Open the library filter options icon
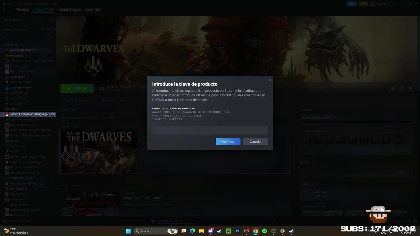Viewport: 420px width, 236px height. [52, 37]
